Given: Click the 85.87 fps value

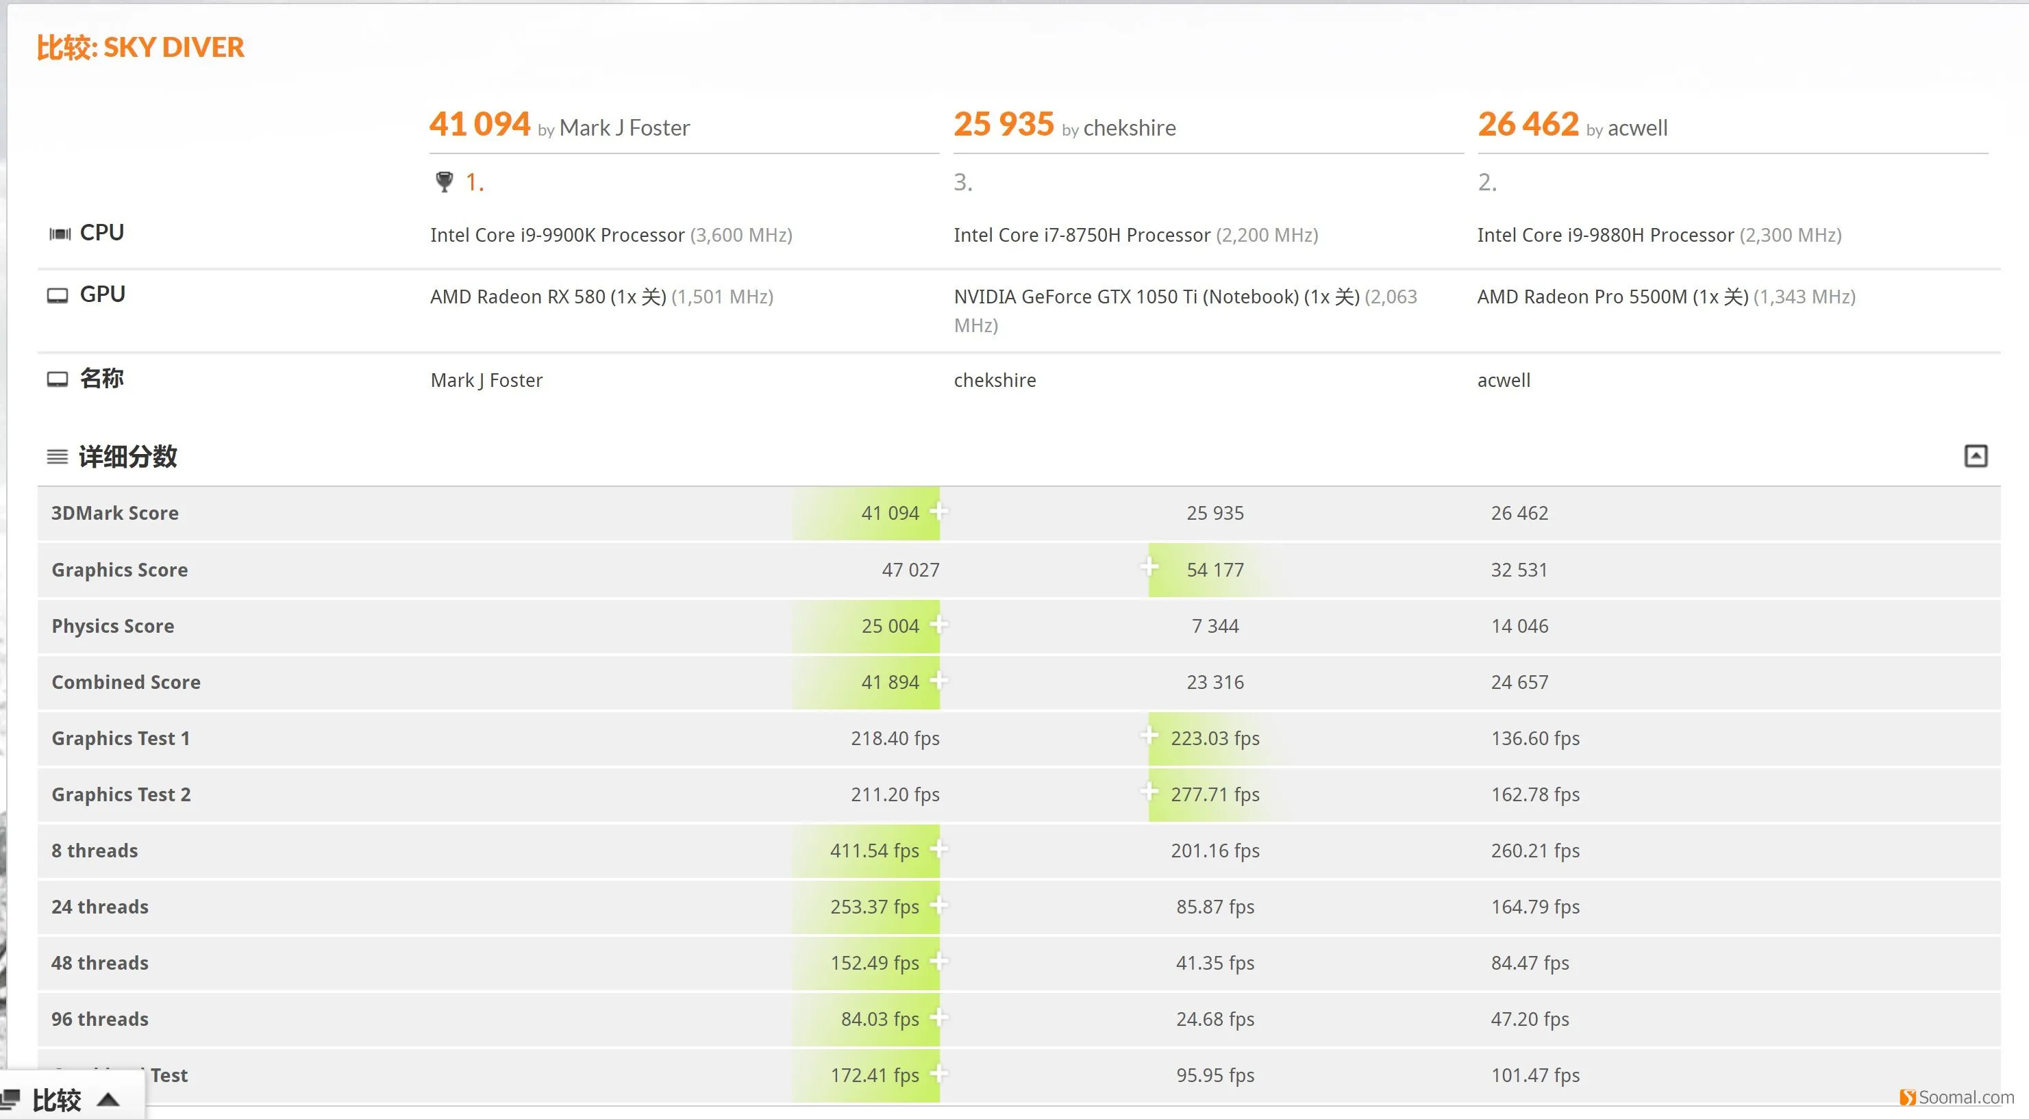Looking at the screenshot, I should tap(1215, 907).
